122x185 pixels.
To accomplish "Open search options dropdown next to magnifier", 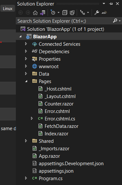I will tap(120, 21).
